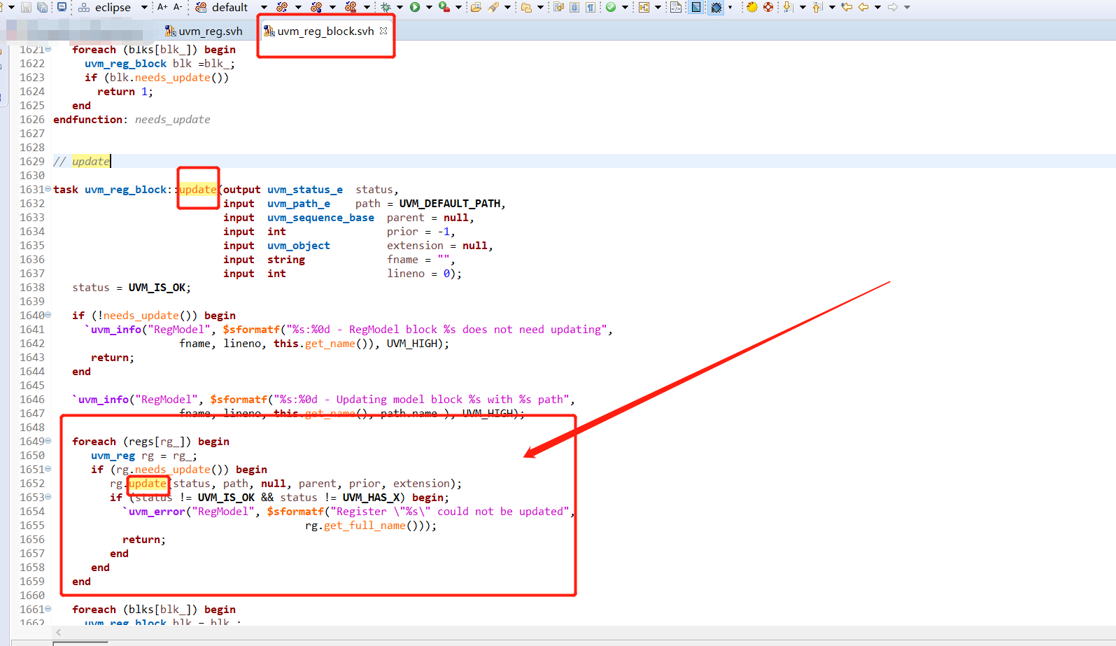The image size is (1116, 646).
Task: Click the Run External Tools icon
Action: coord(444,7)
